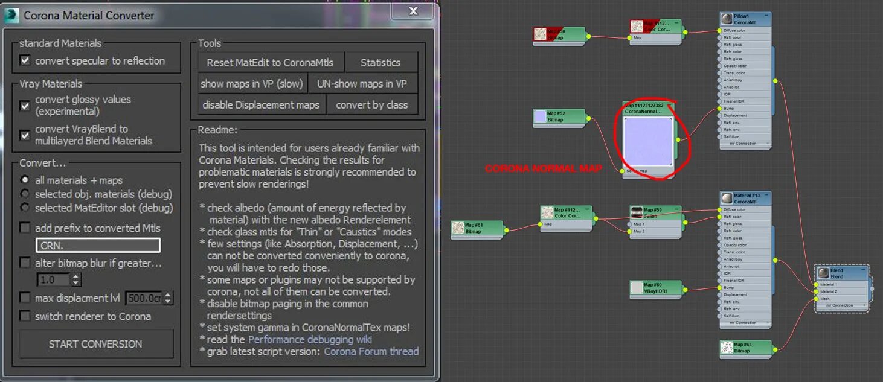Screen dimensions: 883x382
Task: Collapse the Material #13 CoronaMtl node
Action: (x=766, y=195)
